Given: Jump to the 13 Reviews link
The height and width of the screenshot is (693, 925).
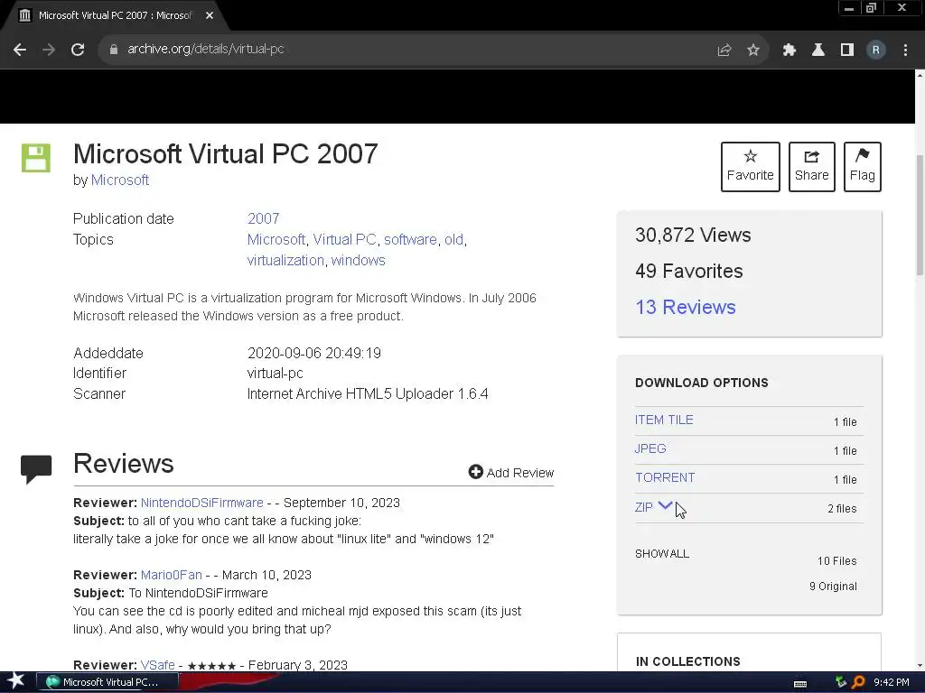Looking at the screenshot, I should 686,307.
